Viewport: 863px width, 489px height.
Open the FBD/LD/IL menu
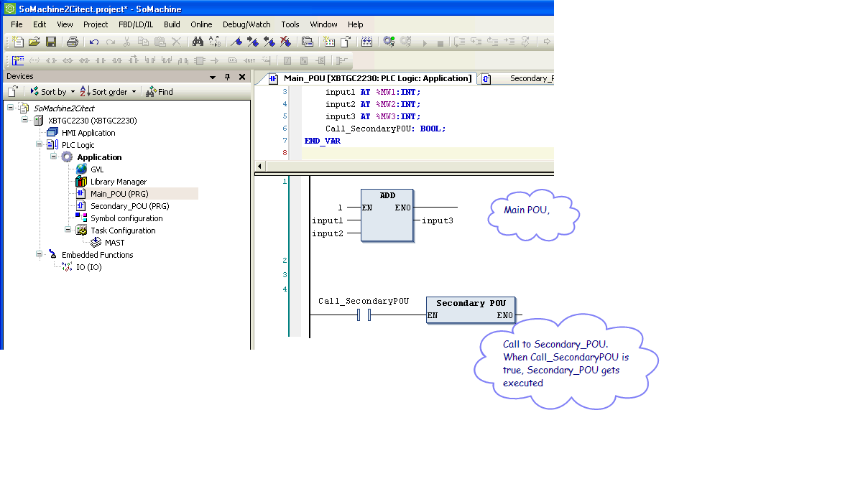click(x=136, y=24)
